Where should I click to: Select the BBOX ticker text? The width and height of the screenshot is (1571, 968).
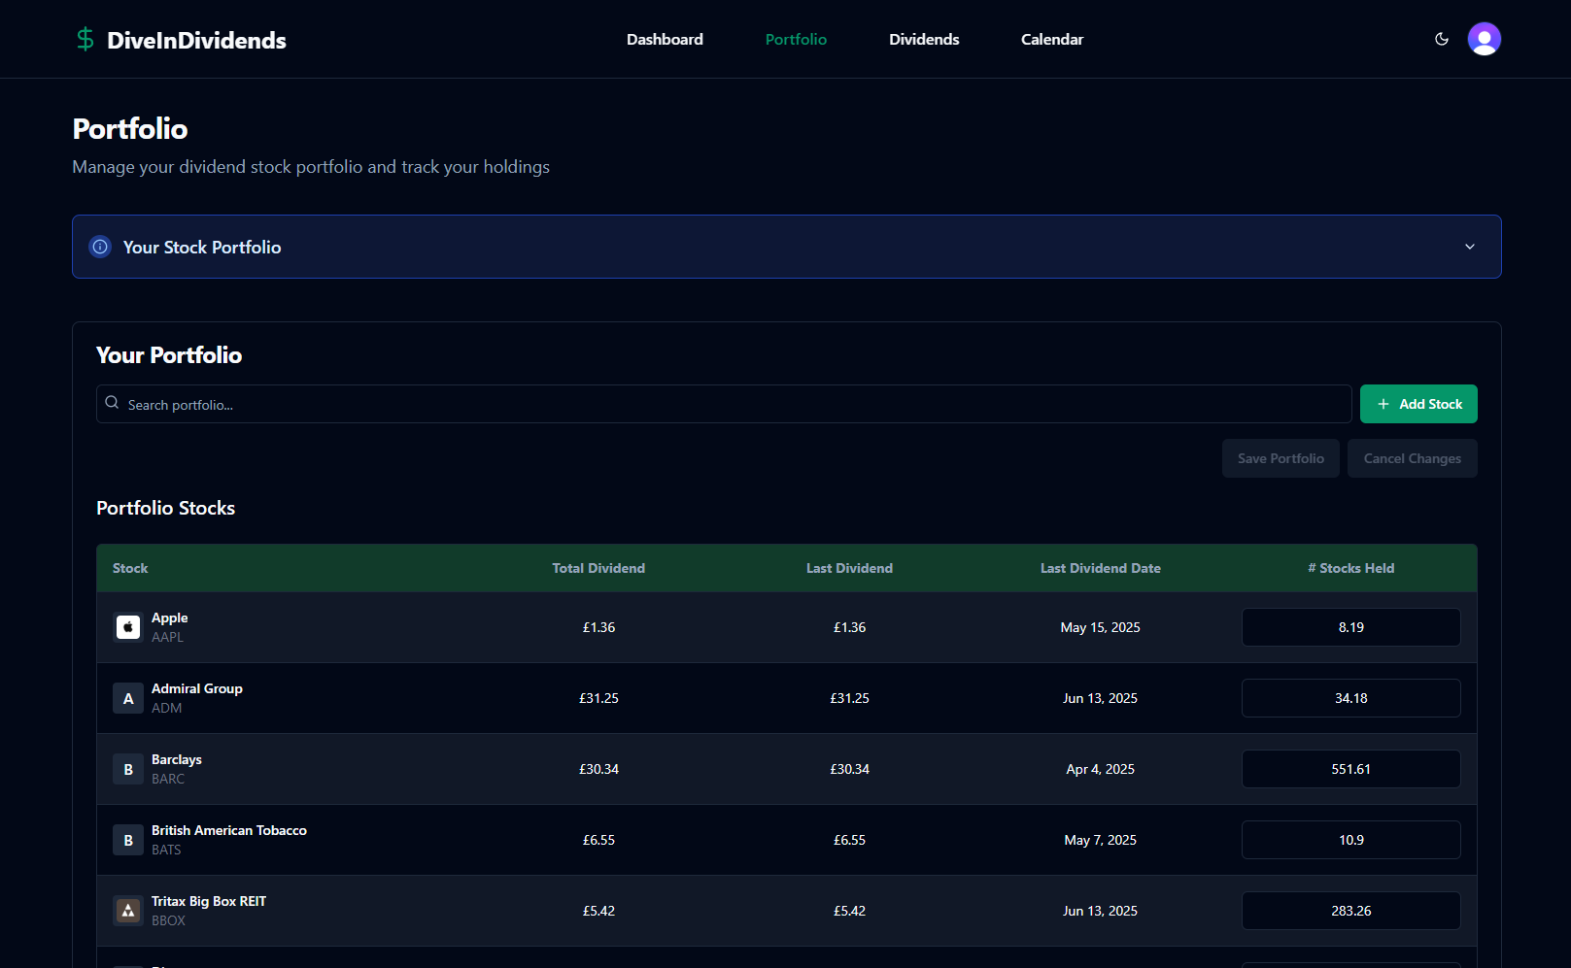click(168, 920)
